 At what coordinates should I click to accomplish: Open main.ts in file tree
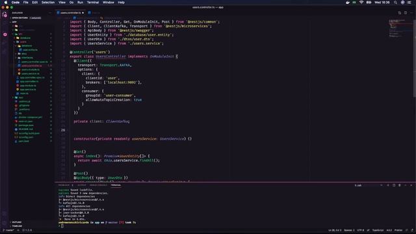[x=24, y=94]
